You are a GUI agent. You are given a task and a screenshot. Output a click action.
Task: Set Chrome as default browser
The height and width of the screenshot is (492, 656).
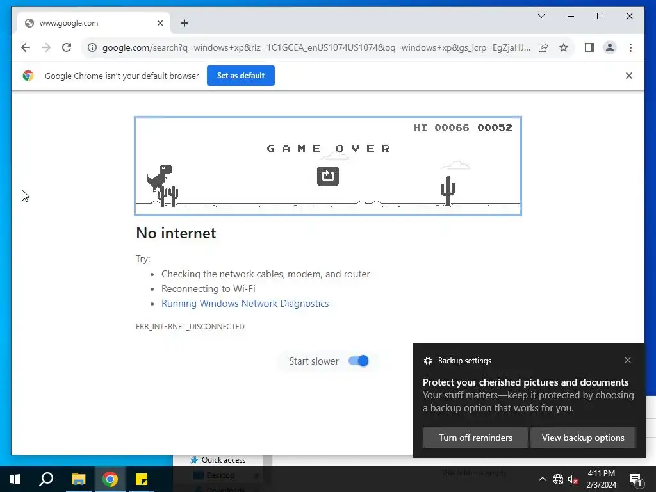click(x=241, y=76)
